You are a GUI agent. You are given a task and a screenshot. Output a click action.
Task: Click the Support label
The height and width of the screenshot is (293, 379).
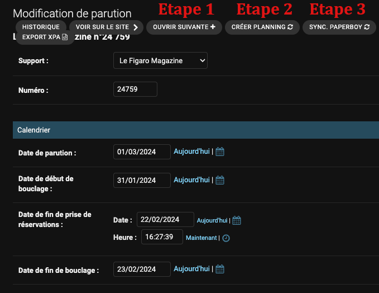pyautogui.click(x=33, y=61)
